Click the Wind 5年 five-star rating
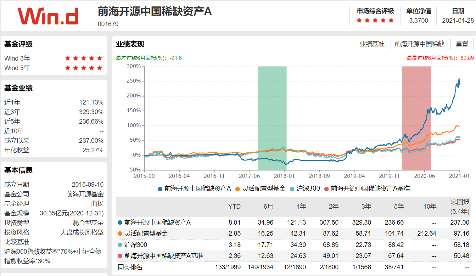The height and width of the screenshot is (276, 476). click(x=84, y=67)
